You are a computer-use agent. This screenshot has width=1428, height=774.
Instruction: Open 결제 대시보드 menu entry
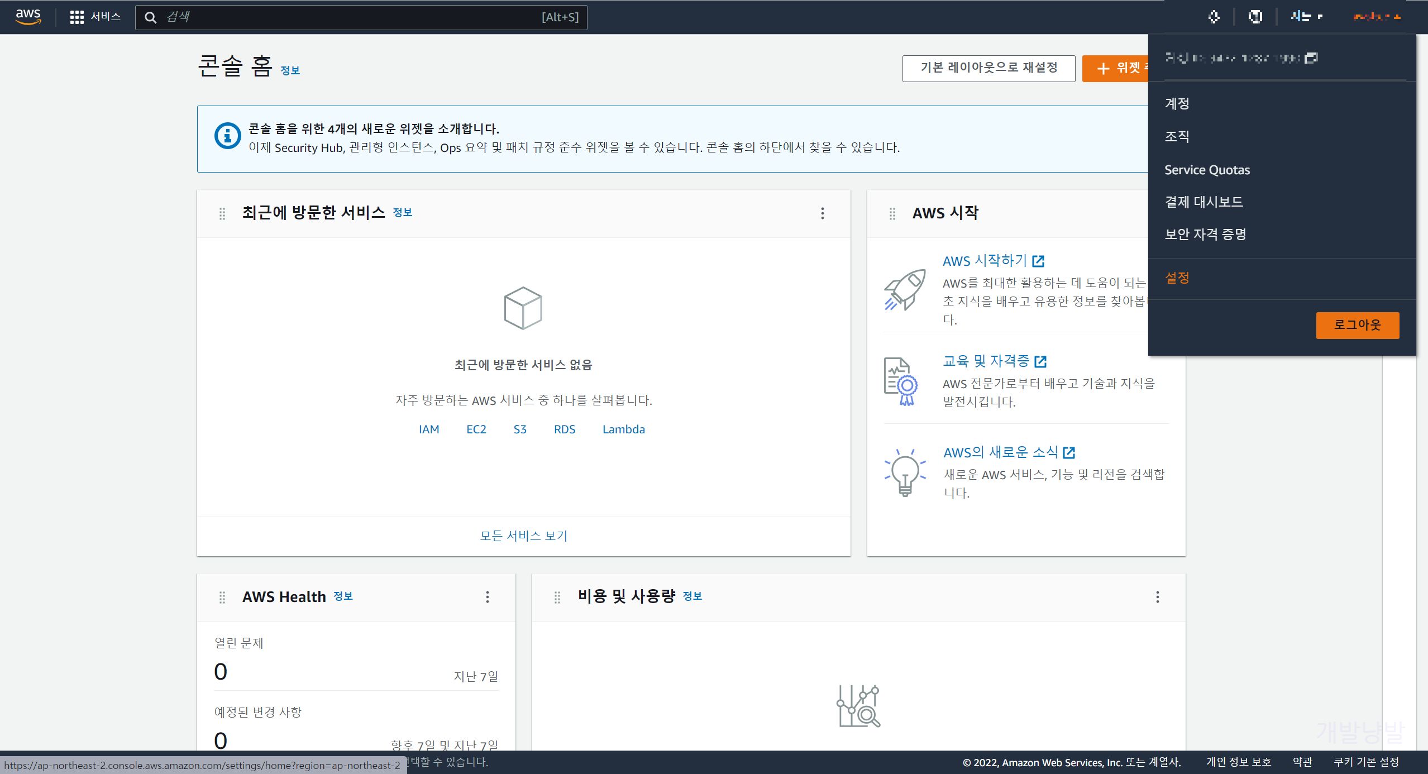[x=1203, y=202]
